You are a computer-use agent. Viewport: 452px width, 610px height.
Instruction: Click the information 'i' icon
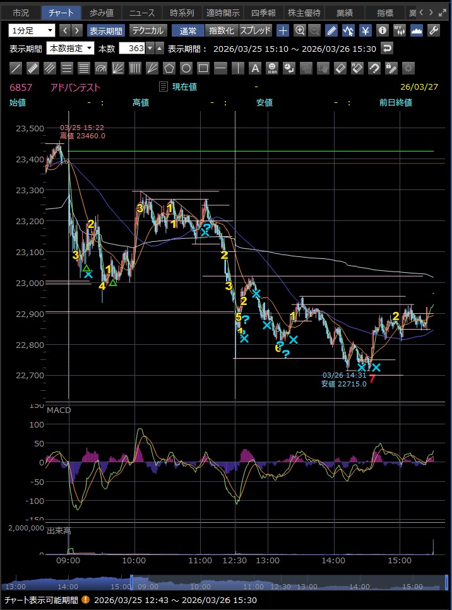tap(382, 30)
